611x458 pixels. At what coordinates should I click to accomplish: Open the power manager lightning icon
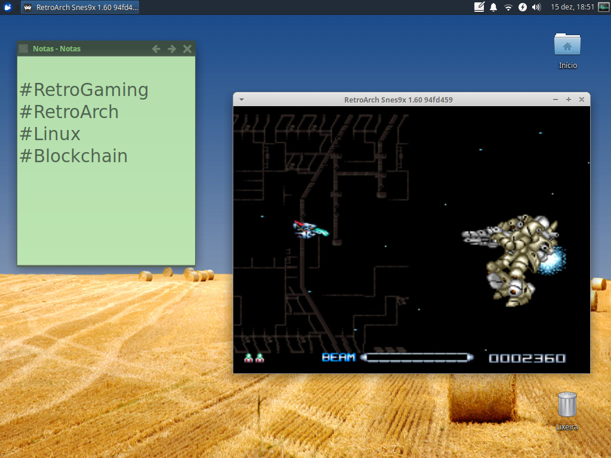[x=523, y=7]
